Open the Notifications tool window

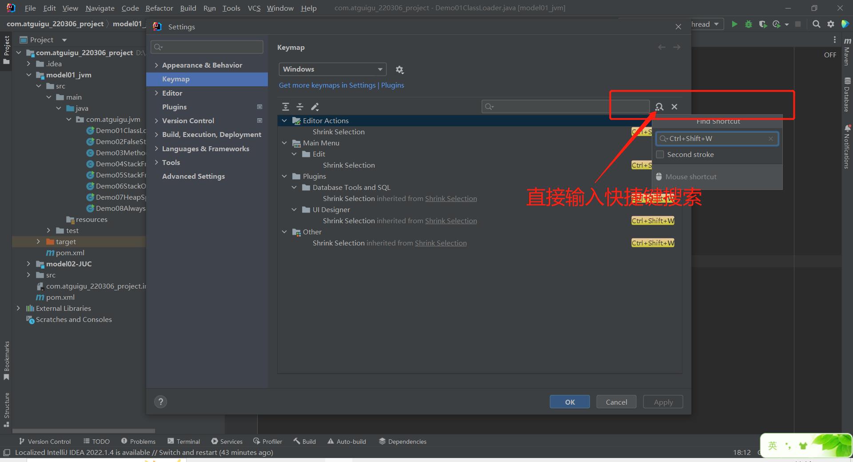[847, 147]
